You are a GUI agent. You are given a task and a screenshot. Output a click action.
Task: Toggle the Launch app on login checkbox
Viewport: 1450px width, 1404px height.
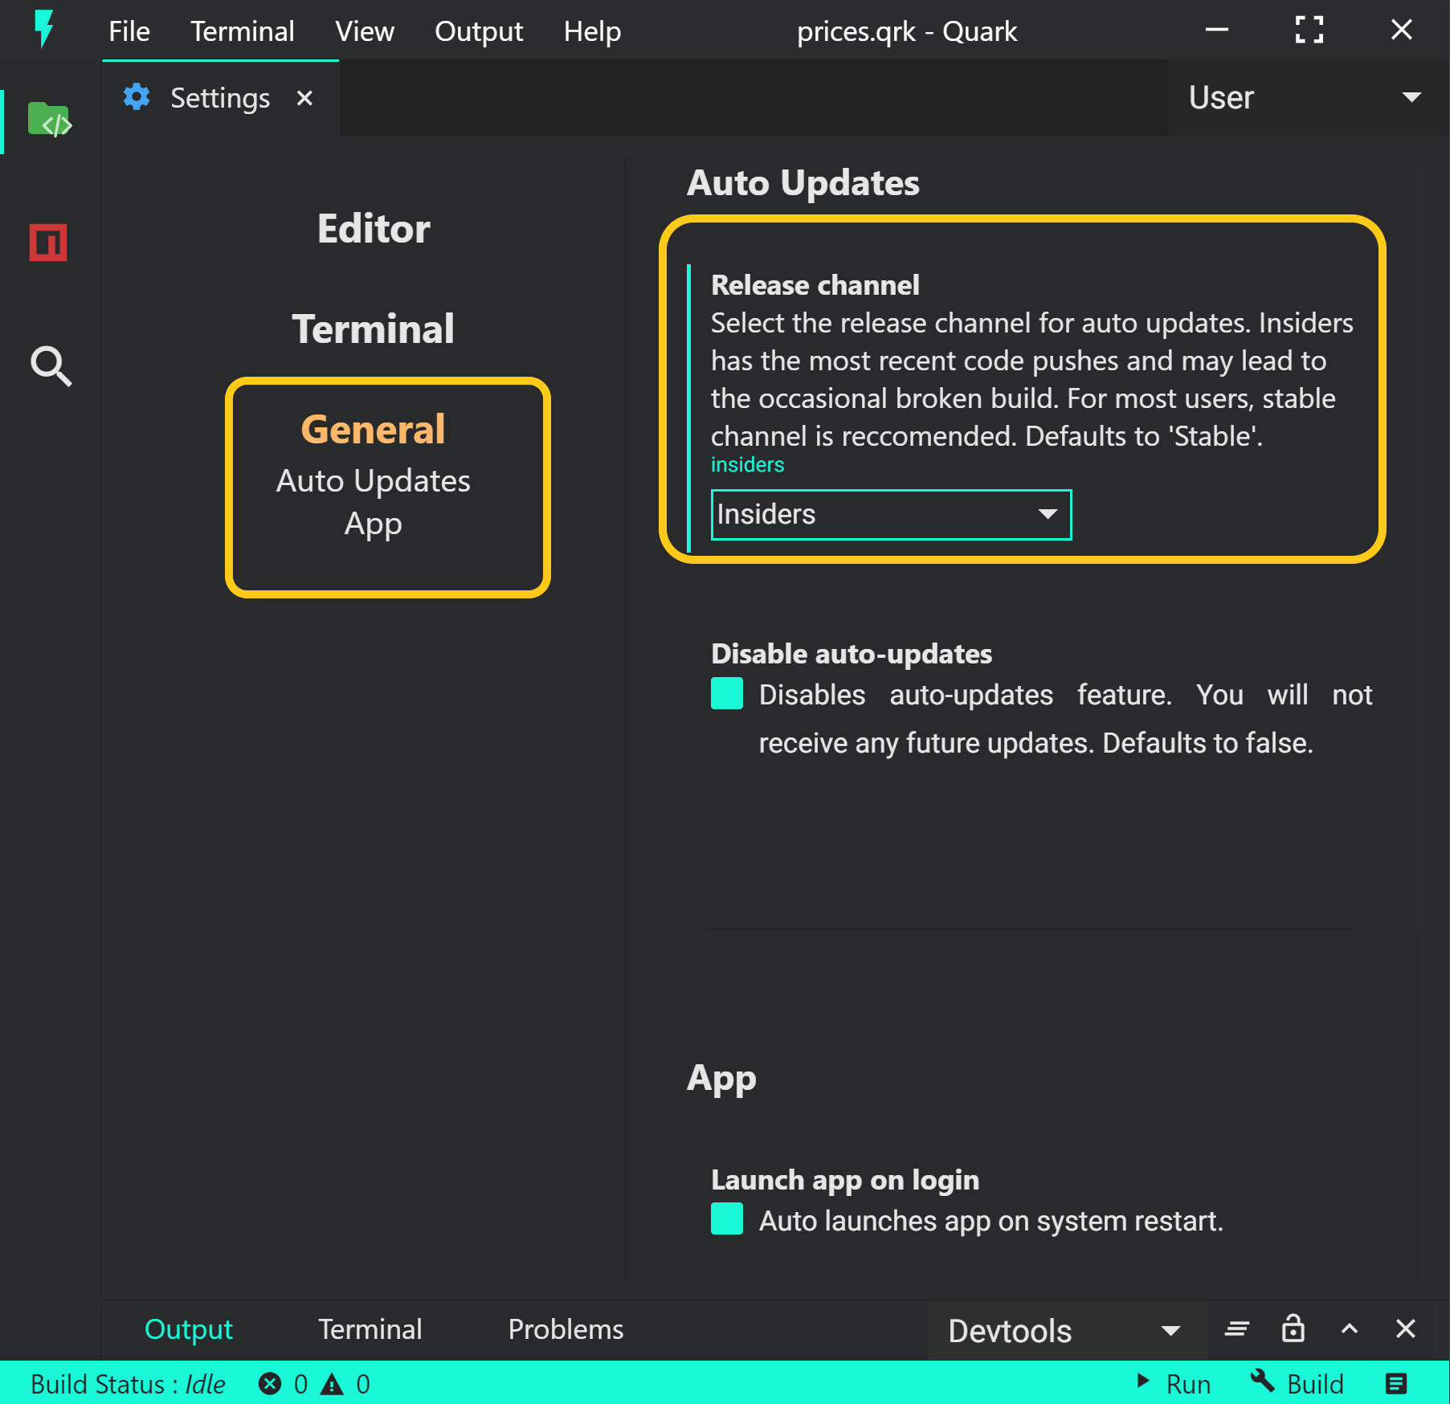click(727, 1218)
